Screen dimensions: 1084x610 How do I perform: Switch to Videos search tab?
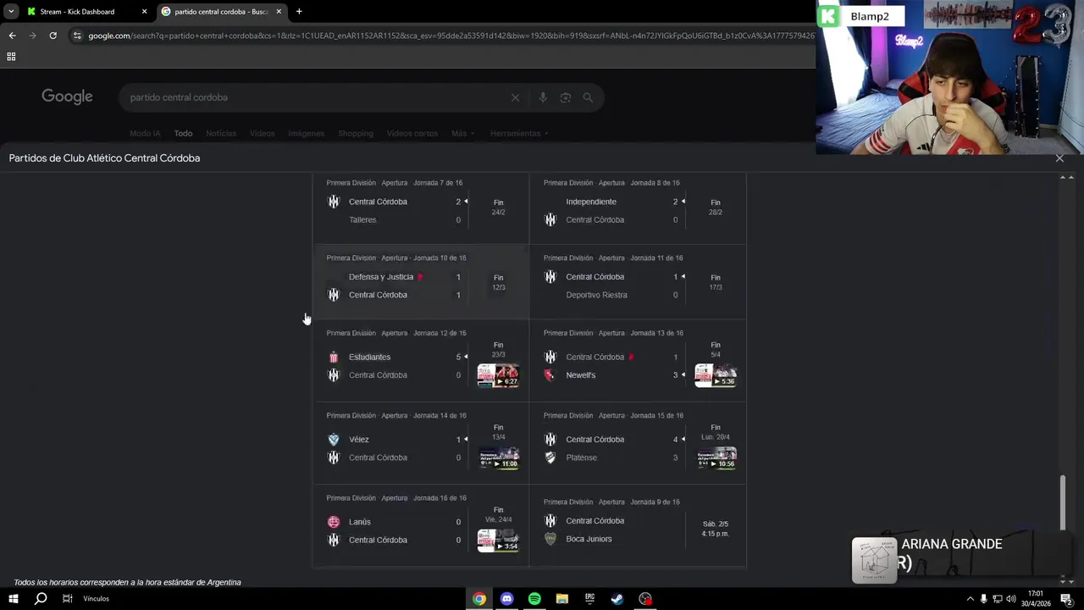pyautogui.click(x=262, y=133)
